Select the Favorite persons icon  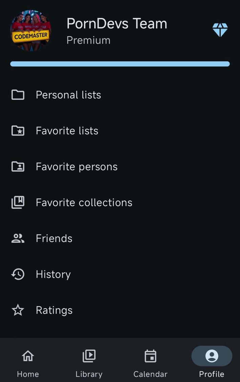[x=18, y=167]
